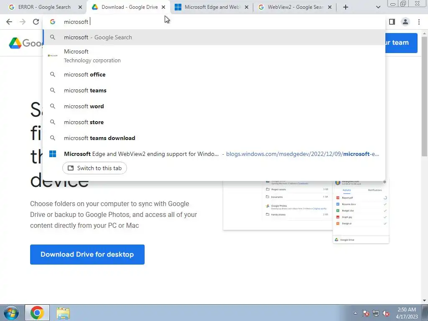Select the 'microsoft store' suggestion

tap(214, 122)
